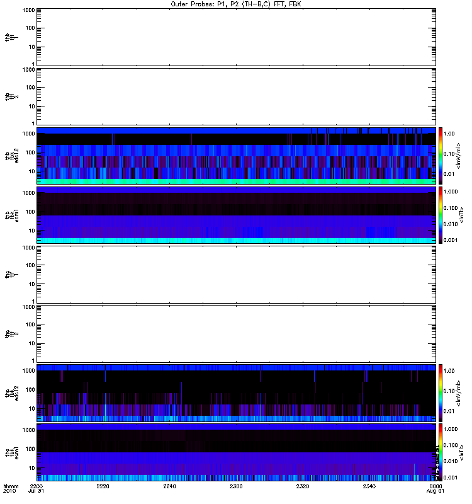The height and width of the screenshot is (504, 472).
Task: Click the 'thc fff 1' y-axis panel label
Action: click(11, 275)
